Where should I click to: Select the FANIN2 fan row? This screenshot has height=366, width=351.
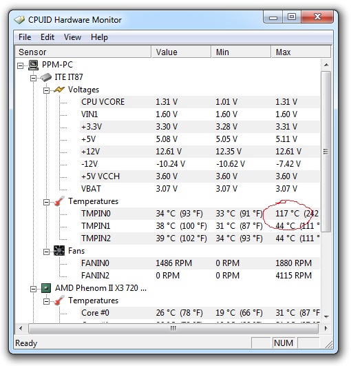pos(200,276)
